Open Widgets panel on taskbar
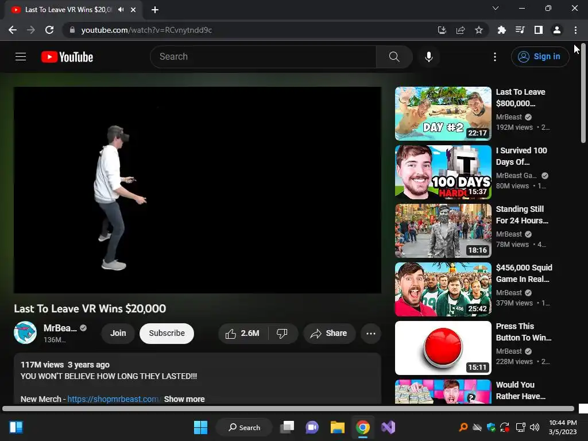 pyautogui.click(x=16, y=427)
